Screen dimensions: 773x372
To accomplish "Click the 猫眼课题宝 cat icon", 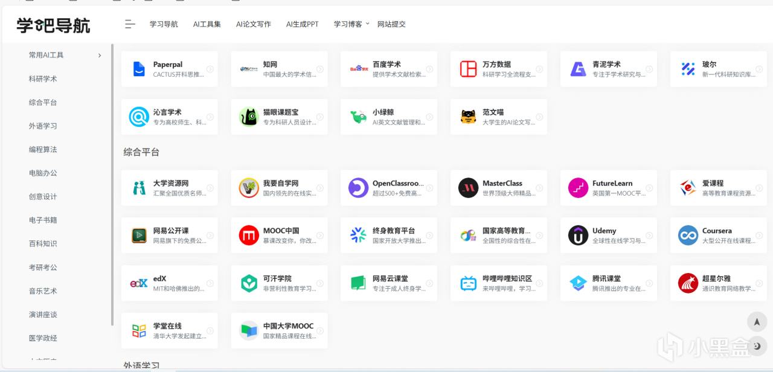I will [x=249, y=117].
